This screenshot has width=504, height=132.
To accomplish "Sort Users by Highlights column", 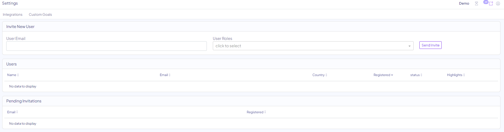I will coord(456,75).
